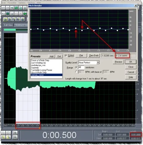Open the Options menu
Image resolution: width=143 pixels, height=145 pixels.
click(22, 3)
